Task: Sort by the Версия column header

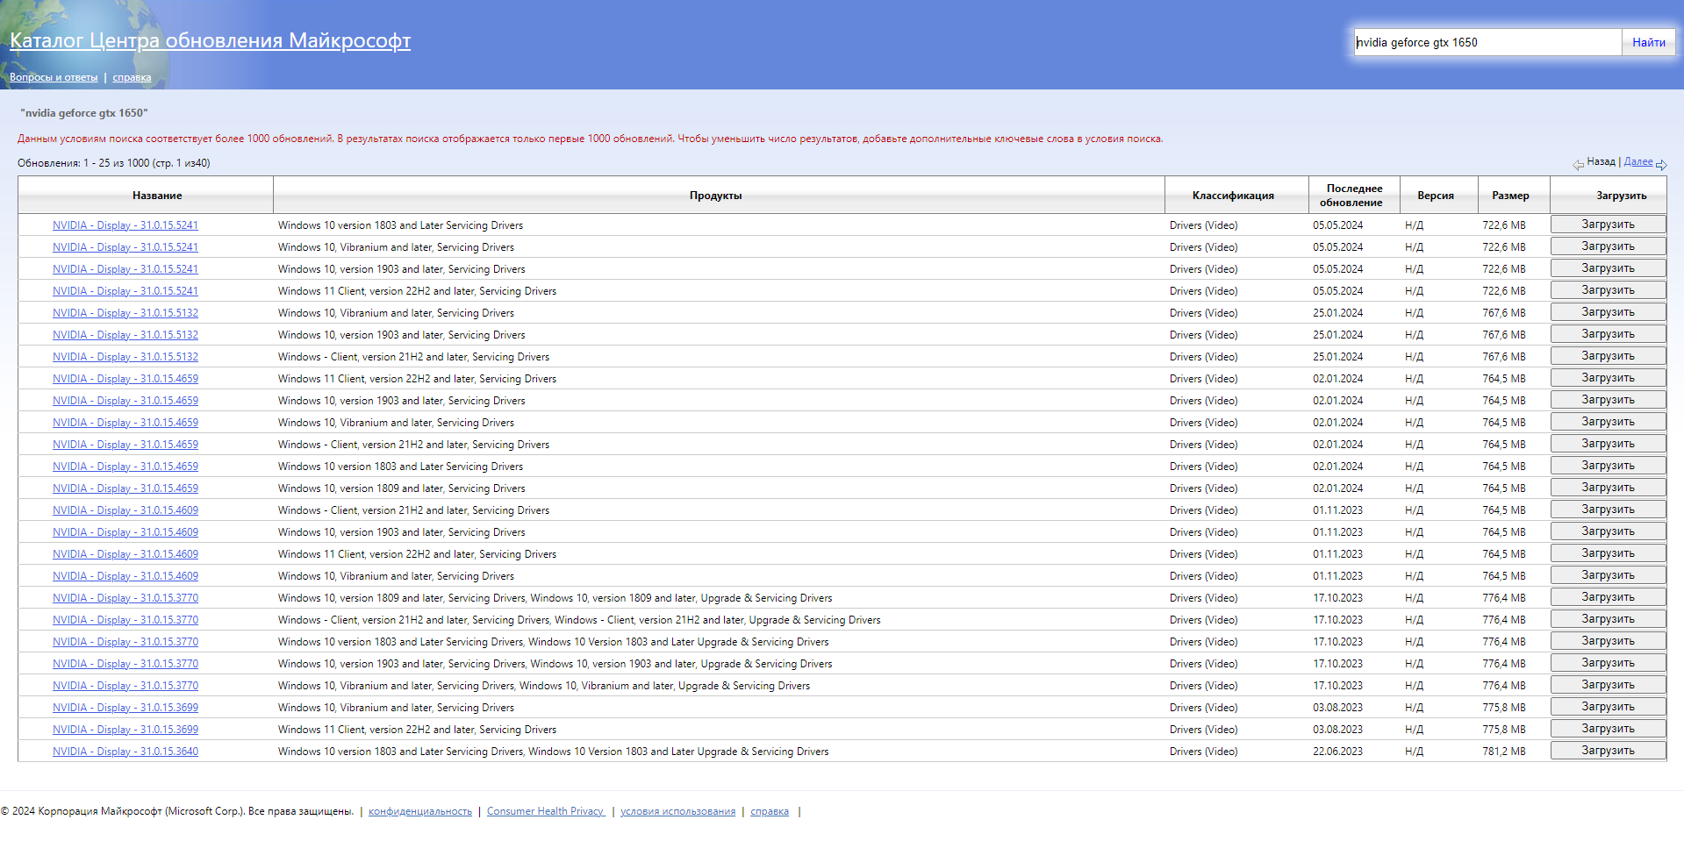Action: [1435, 196]
